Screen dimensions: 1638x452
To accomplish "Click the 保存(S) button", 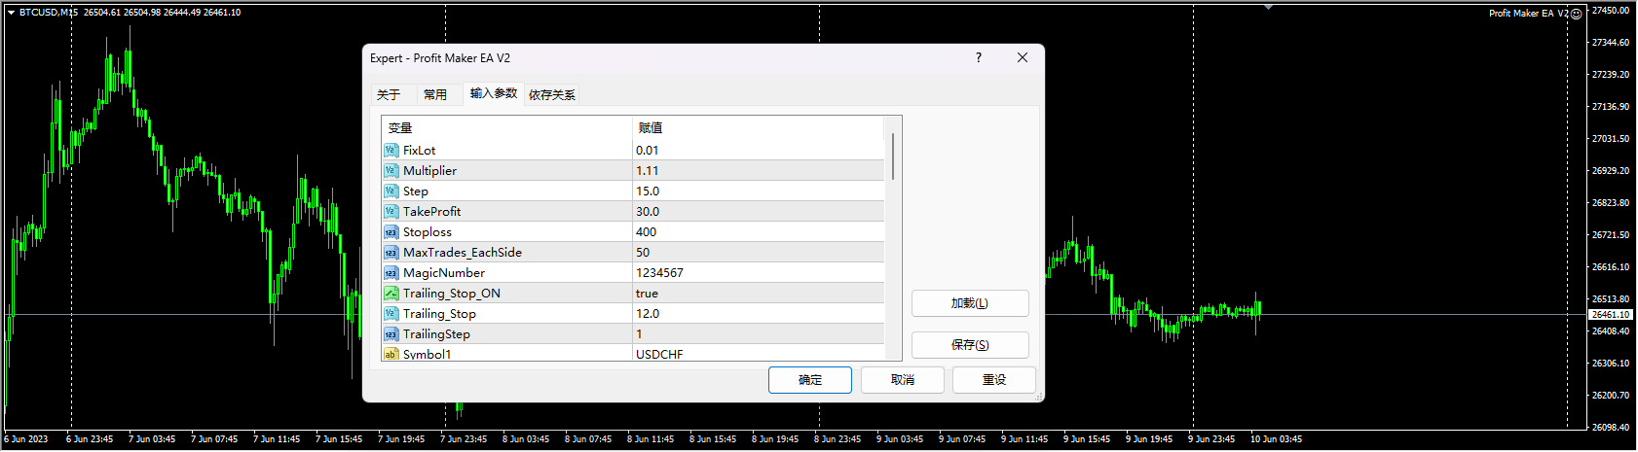I will [969, 345].
